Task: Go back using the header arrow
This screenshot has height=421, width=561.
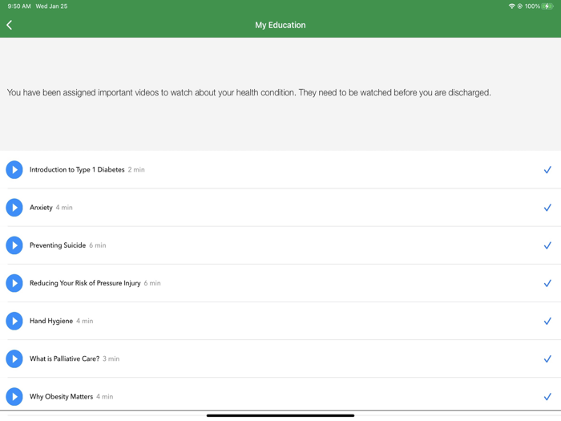Action: (10, 25)
